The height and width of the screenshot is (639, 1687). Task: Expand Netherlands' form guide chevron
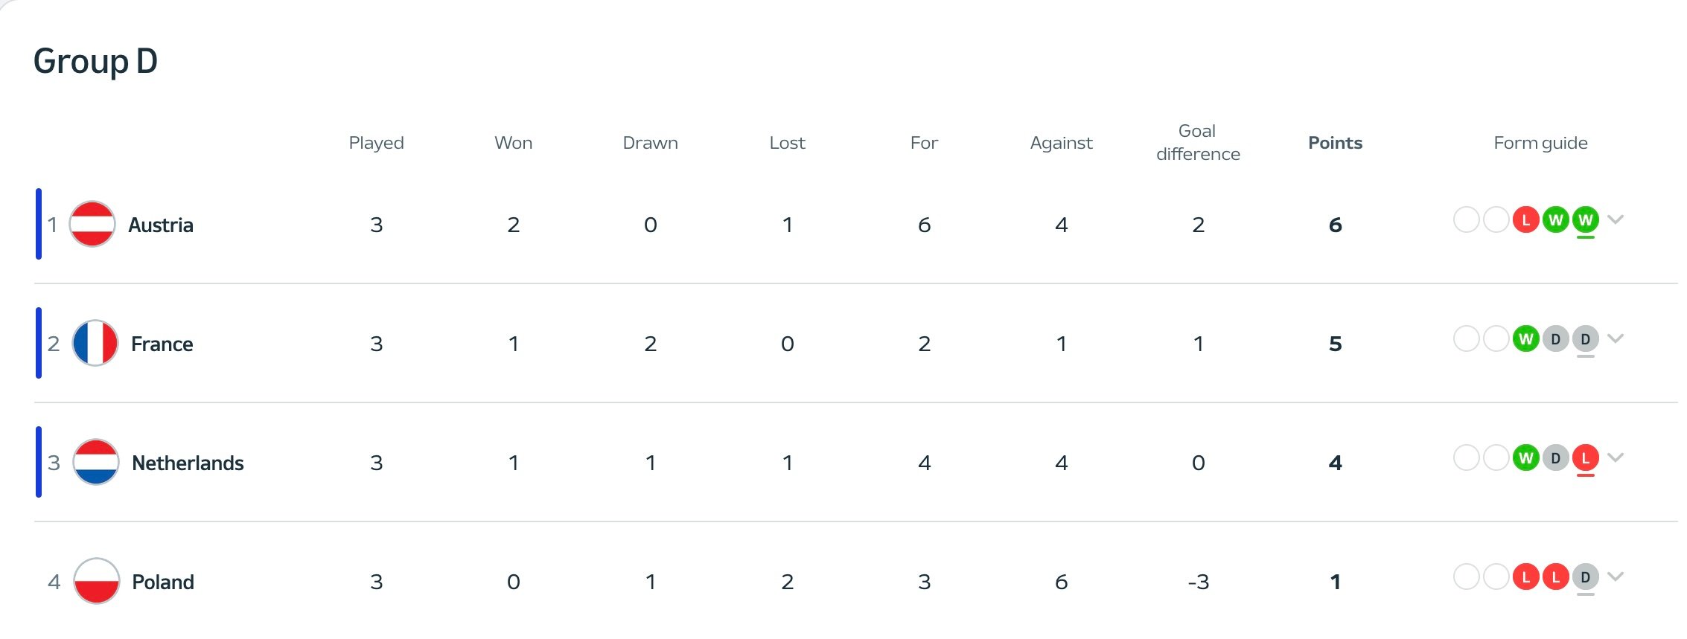[x=1616, y=457]
